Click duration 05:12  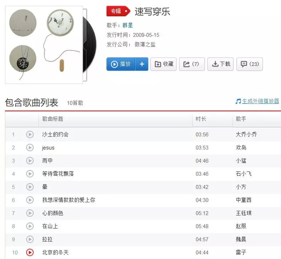(202, 213)
